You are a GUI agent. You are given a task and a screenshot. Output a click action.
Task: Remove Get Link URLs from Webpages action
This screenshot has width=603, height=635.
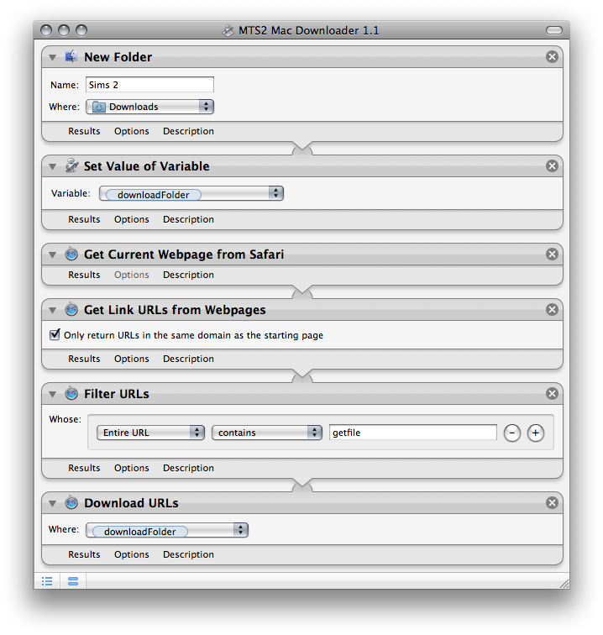tap(552, 309)
